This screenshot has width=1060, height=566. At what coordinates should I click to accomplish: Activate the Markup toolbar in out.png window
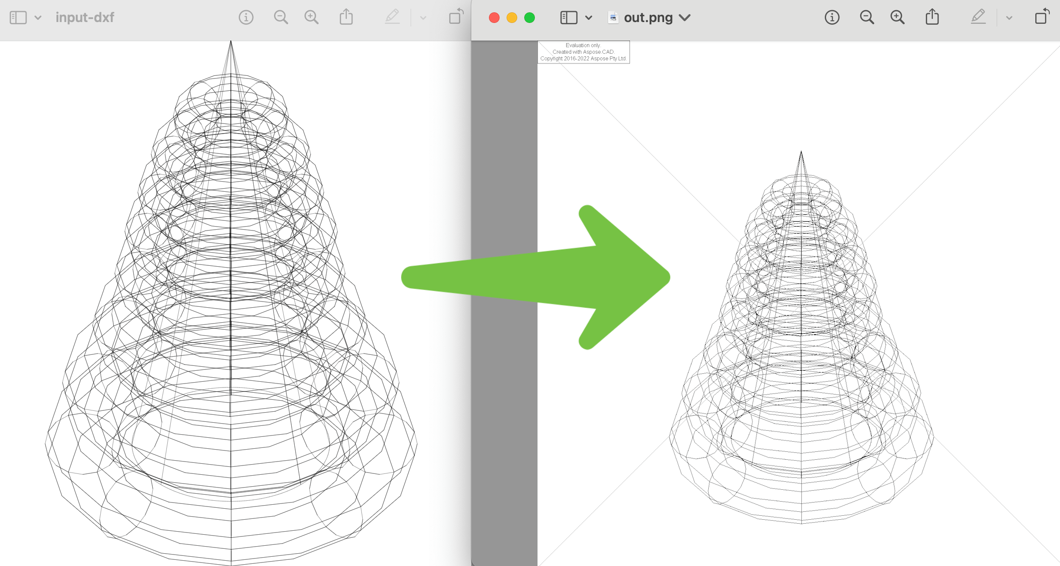tap(978, 17)
